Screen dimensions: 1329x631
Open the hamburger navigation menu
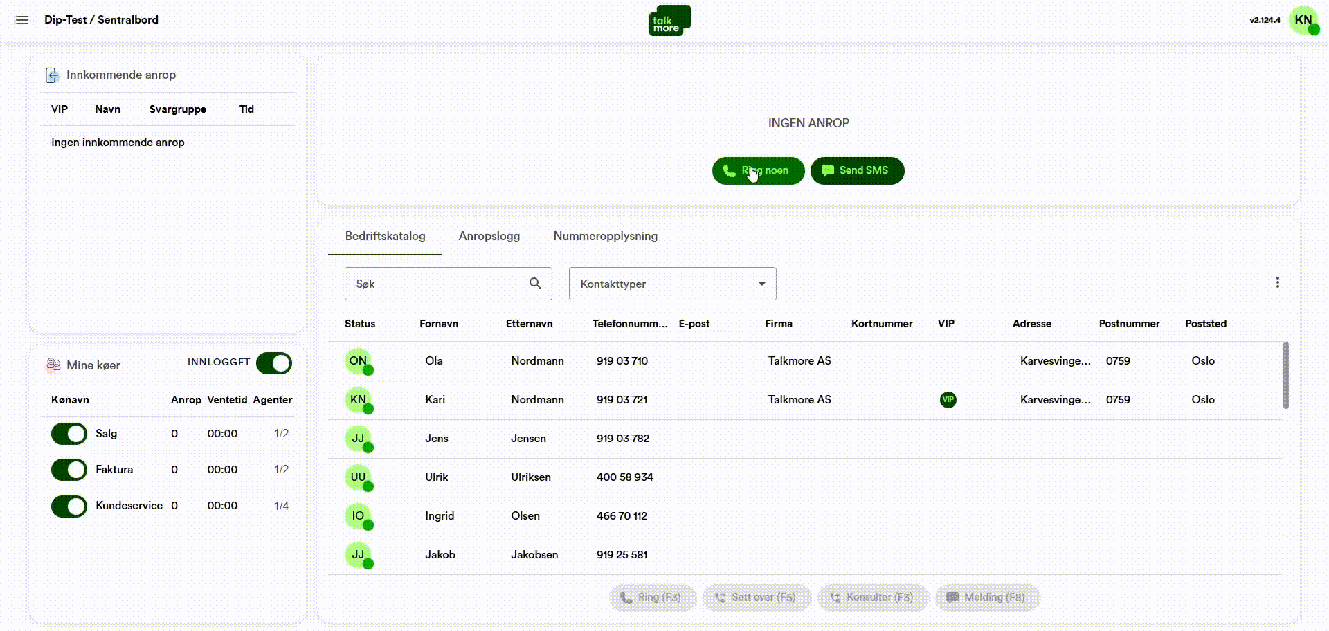(x=22, y=20)
